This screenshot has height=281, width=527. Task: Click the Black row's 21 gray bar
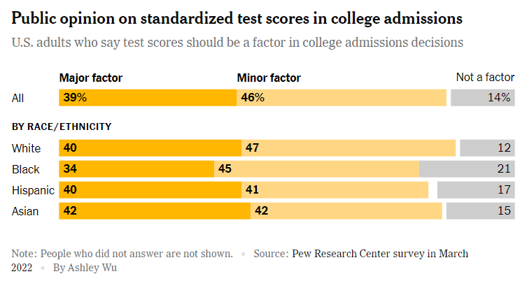(467, 169)
